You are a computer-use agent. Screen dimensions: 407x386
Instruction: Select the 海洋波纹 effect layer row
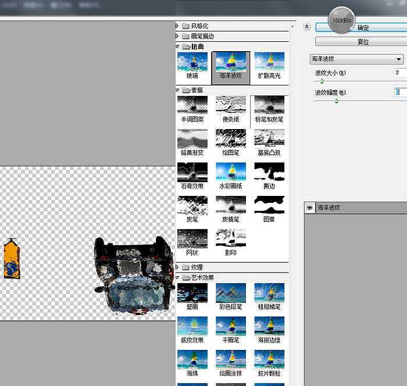tap(356, 208)
